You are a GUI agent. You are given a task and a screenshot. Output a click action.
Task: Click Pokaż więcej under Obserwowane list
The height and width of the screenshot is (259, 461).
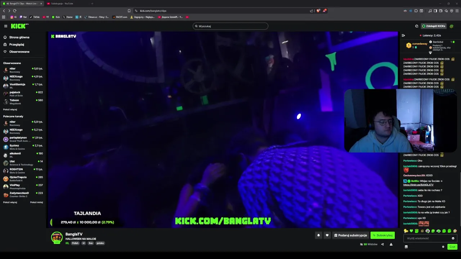click(10, 109)
